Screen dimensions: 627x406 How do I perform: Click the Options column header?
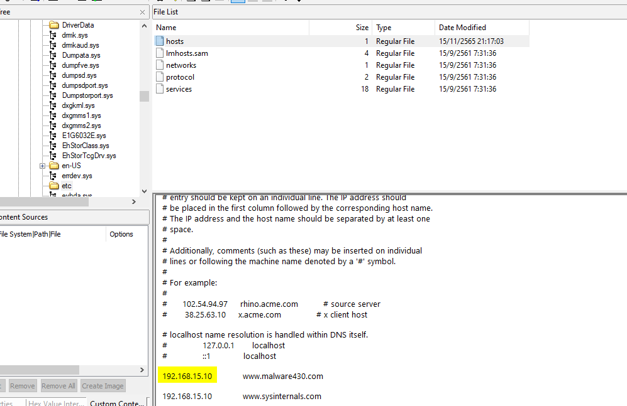point(121,234)
